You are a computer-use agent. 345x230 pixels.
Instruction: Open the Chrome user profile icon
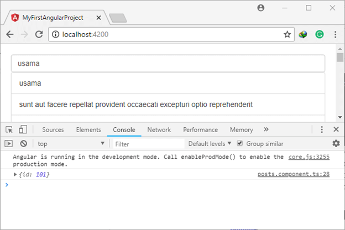pos(261,8)
